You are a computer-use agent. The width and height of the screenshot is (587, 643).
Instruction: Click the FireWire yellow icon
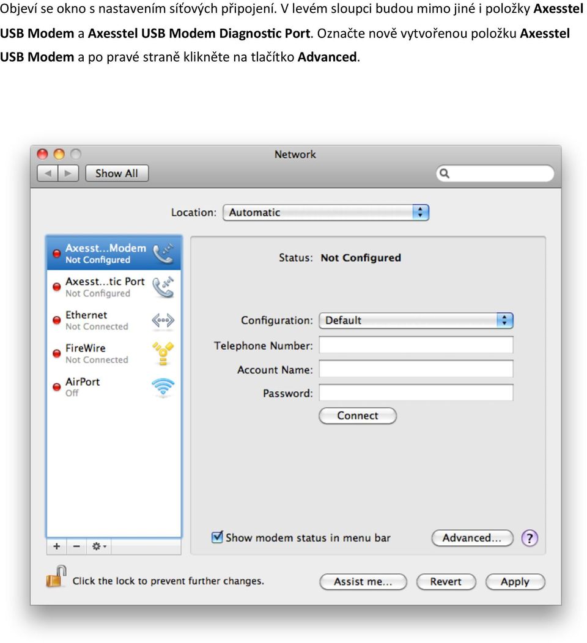(x=163, y=353)
